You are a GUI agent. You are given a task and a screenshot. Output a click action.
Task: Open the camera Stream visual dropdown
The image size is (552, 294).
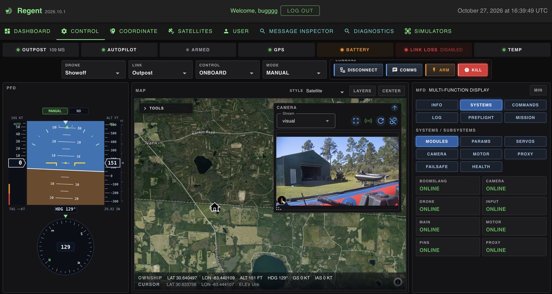306,121
